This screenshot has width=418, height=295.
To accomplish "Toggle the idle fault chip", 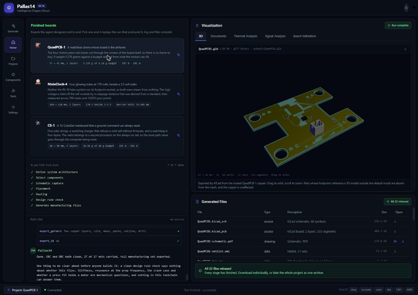I will point(389,290).
